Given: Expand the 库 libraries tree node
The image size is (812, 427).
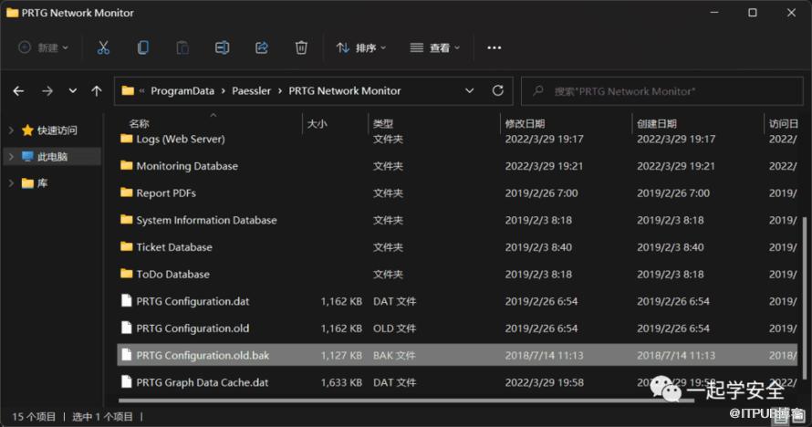Looking at the screenshot, I should point(11,183).
